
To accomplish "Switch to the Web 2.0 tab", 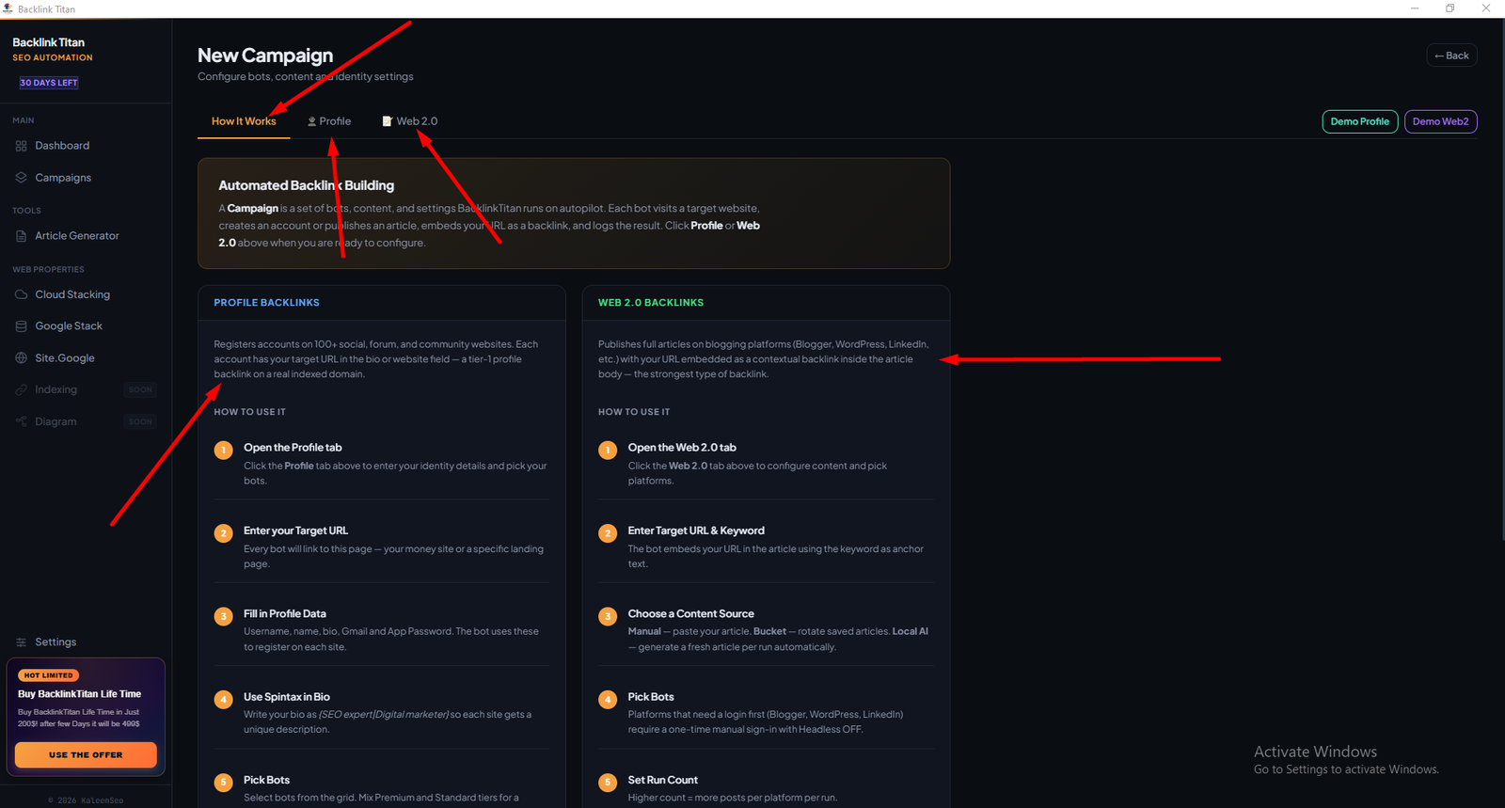I will pos(410,121).
